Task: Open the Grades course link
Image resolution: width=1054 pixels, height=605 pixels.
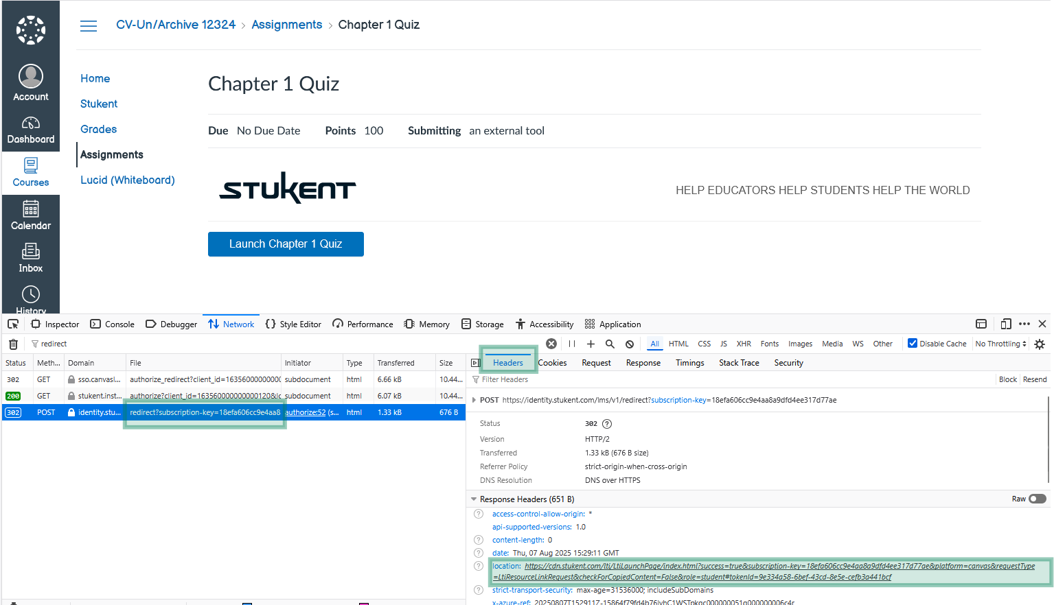Action: tap(99, 129)
